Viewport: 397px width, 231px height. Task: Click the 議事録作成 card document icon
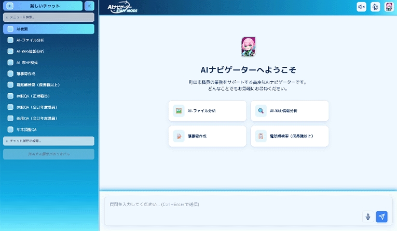point(179,136)
